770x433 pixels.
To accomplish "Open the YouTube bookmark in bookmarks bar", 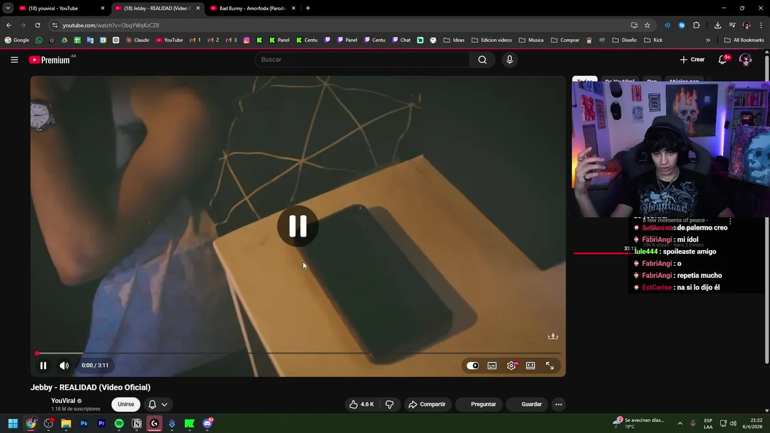I will click(x=169, y=40).
